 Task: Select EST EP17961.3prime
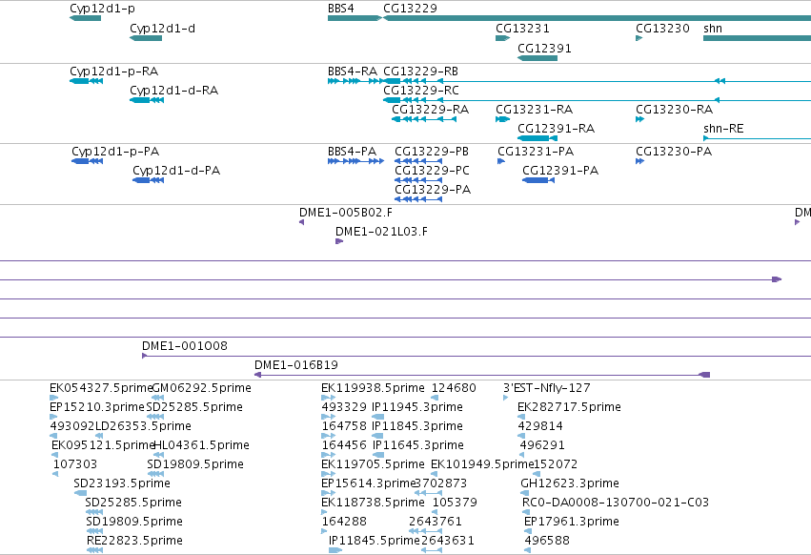(572, 522)
